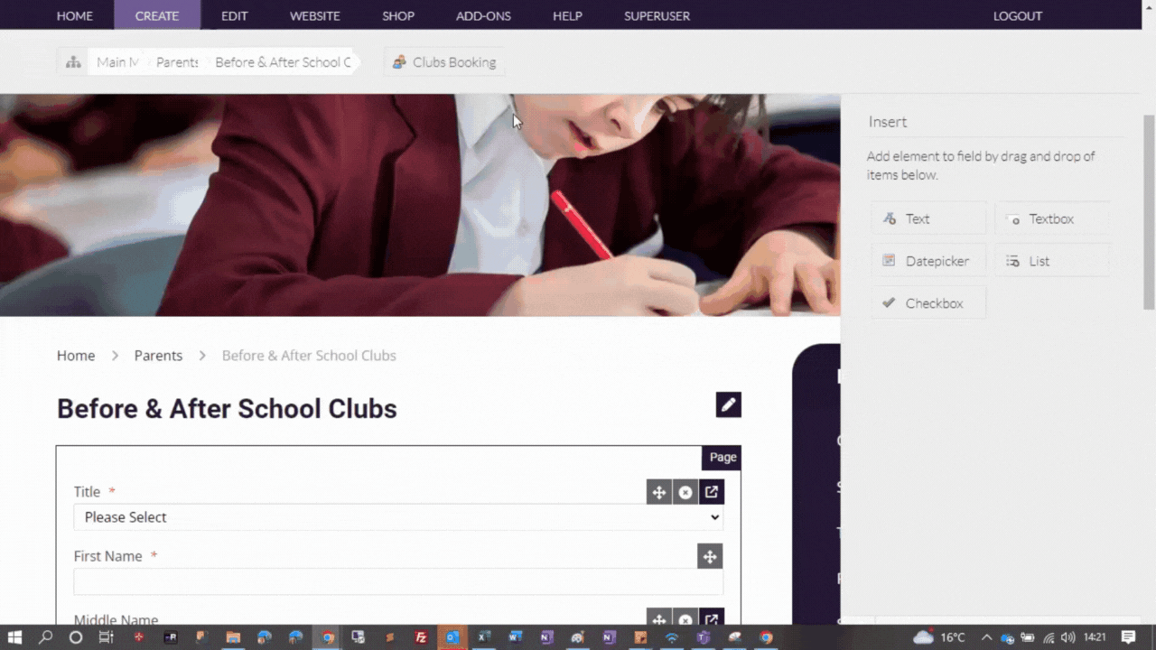Viewport: 1156px width, 650px height.
Task: Edit the page heading with the pencil icon
Action: coord(728,404)
